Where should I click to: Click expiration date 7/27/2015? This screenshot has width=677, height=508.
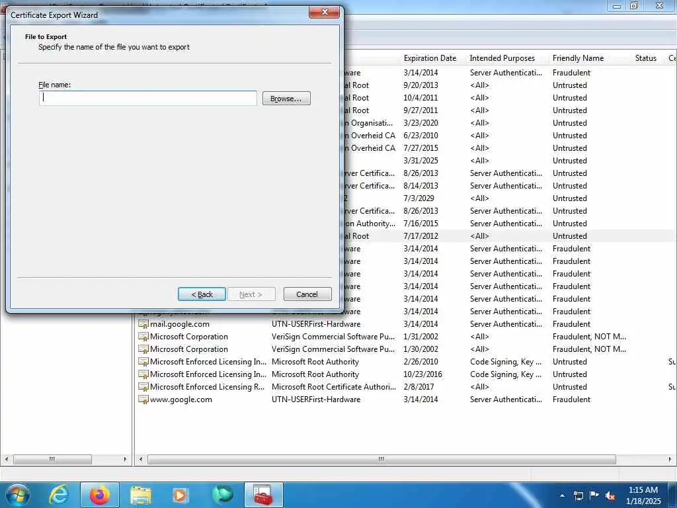click(x=420, y=148)
